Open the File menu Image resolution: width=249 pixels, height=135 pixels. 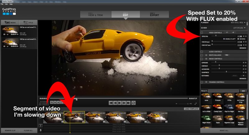point(2,4)
